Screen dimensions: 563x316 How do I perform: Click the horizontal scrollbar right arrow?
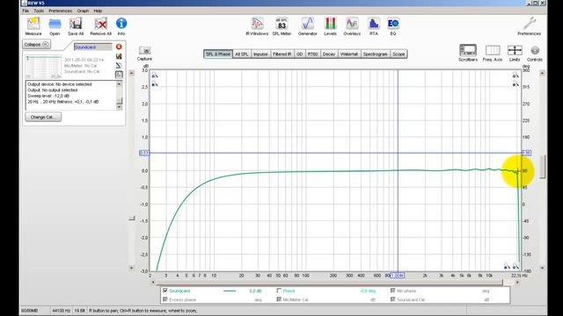517,283
